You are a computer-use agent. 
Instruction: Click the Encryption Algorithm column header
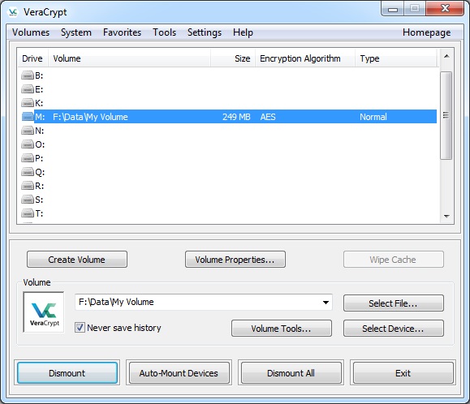tap(305, 58)
